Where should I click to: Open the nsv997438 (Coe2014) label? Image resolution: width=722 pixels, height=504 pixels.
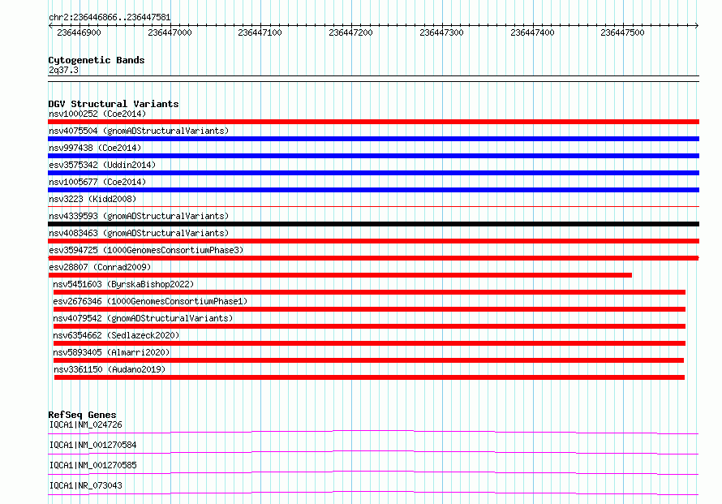tap(95, 148)
